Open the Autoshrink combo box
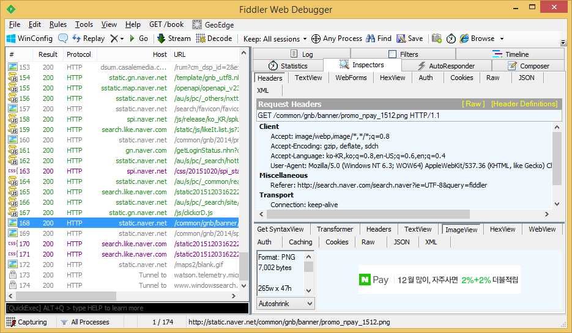This screenshot has width=572, height=333. pyautogui.click(x=286, y=304)
